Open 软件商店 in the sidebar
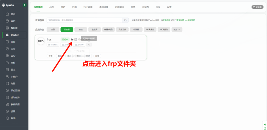This screenshot has height=130, width=267. coord(15,104)
